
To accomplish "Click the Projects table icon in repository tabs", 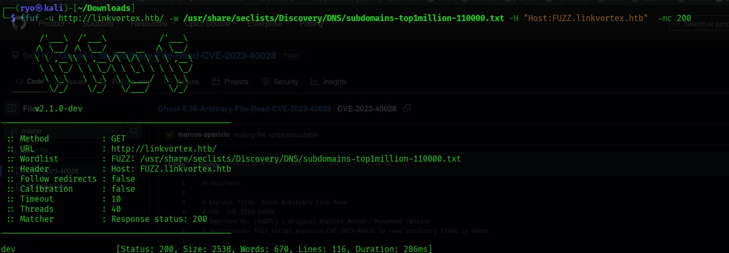I will [x=216, y=82].
